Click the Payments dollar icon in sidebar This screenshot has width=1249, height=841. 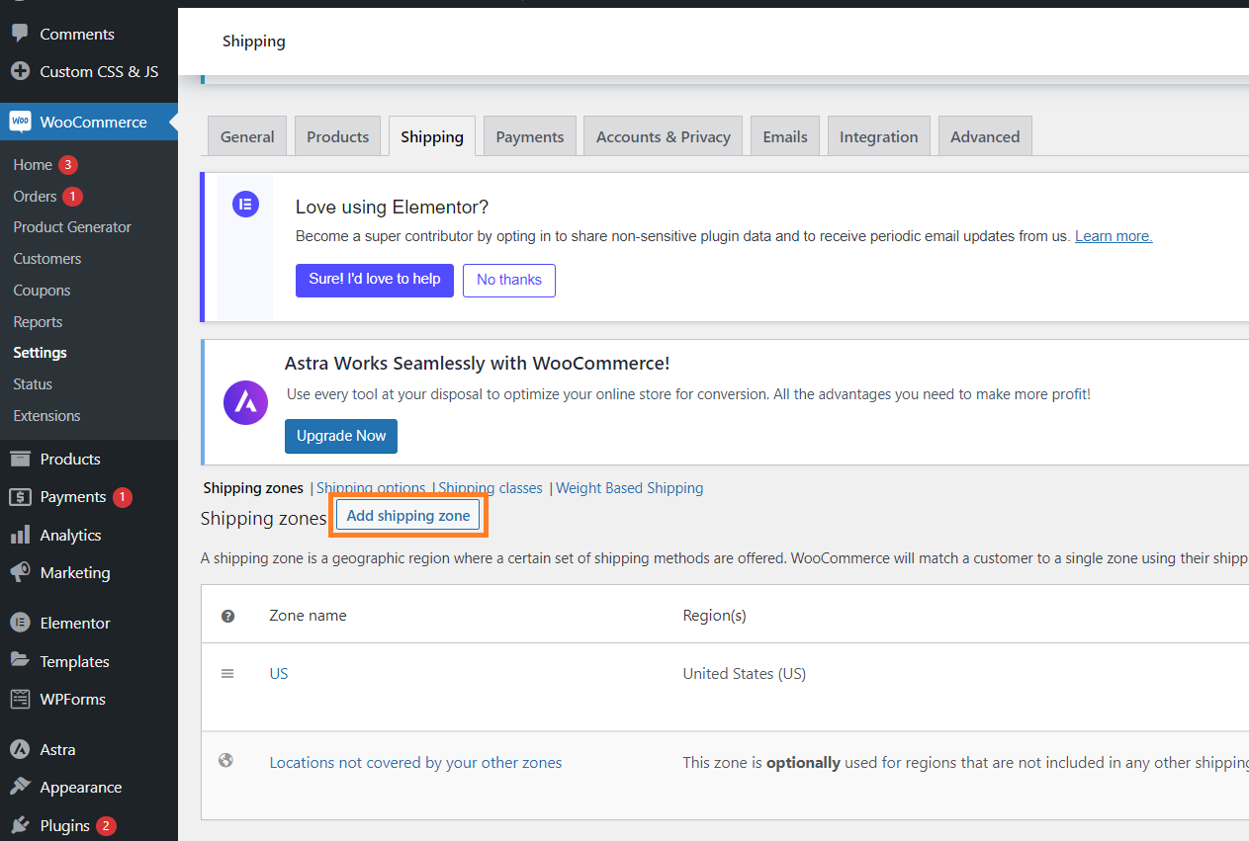tap(20, 497)
